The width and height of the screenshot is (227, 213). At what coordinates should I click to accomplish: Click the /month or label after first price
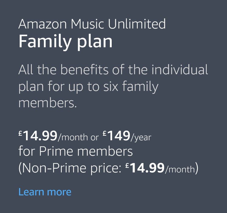point(78,138)
